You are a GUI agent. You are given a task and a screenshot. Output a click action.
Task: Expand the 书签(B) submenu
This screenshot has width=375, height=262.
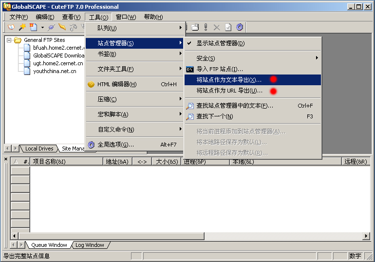pyautogui.click(x=134, y=54)
